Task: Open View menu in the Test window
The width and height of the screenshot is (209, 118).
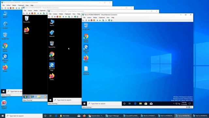Action: coord(108,17)
